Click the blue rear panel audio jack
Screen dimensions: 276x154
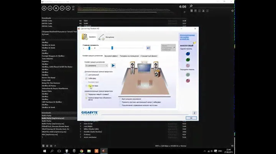point(188,54)
